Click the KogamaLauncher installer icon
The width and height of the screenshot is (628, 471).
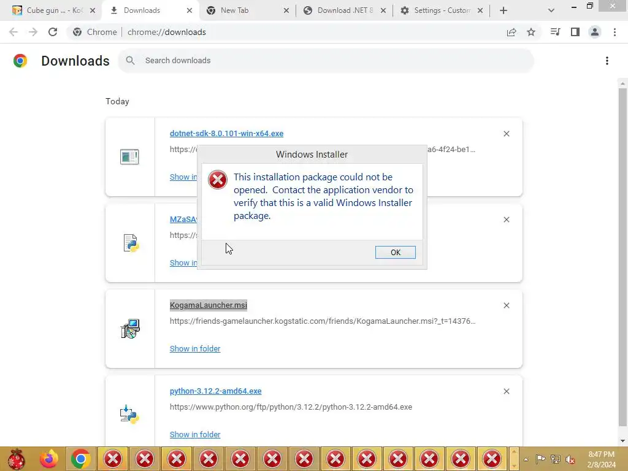[130, 329]
